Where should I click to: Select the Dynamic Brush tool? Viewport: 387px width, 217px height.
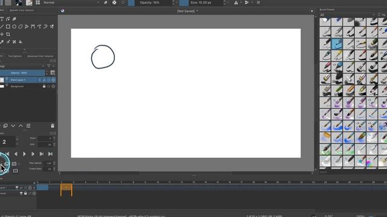pyautogui.click(x=45, y=27)
